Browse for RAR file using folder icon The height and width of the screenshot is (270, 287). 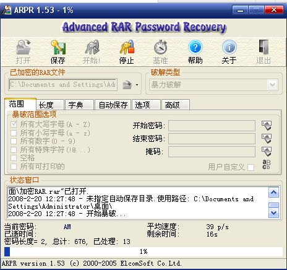(127, 85)
